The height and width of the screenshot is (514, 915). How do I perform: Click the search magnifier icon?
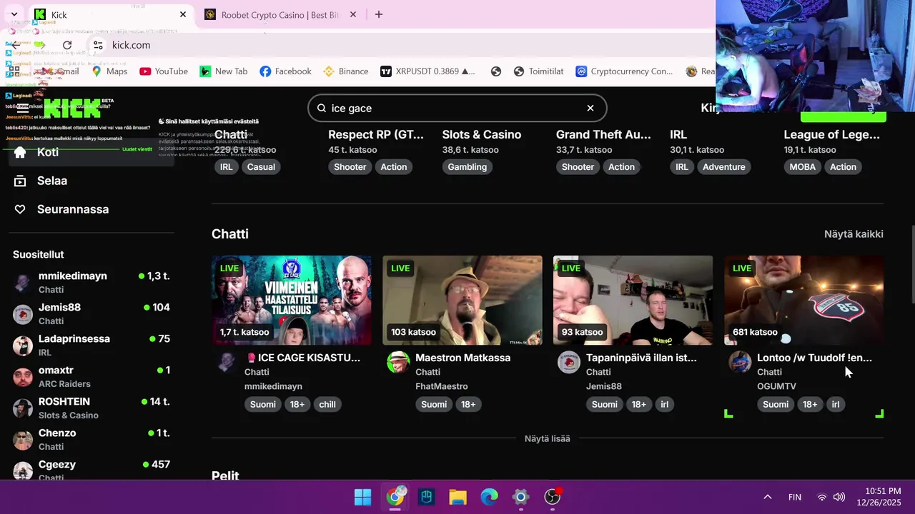(322, 108)
